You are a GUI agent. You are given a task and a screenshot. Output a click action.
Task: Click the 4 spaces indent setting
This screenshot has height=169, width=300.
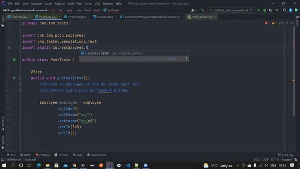coord(286,160)
